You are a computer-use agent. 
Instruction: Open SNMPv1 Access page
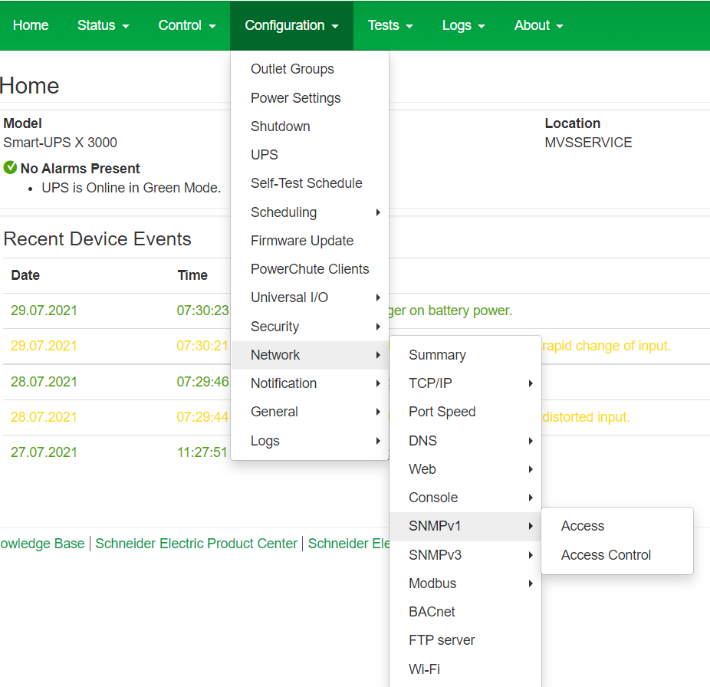(x=617, y=526)
